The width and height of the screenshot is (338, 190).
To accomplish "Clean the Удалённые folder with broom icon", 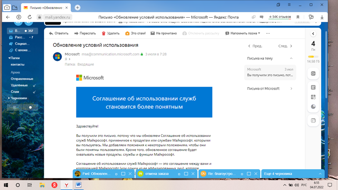I will pyautogui.click(x=34, y=85).
